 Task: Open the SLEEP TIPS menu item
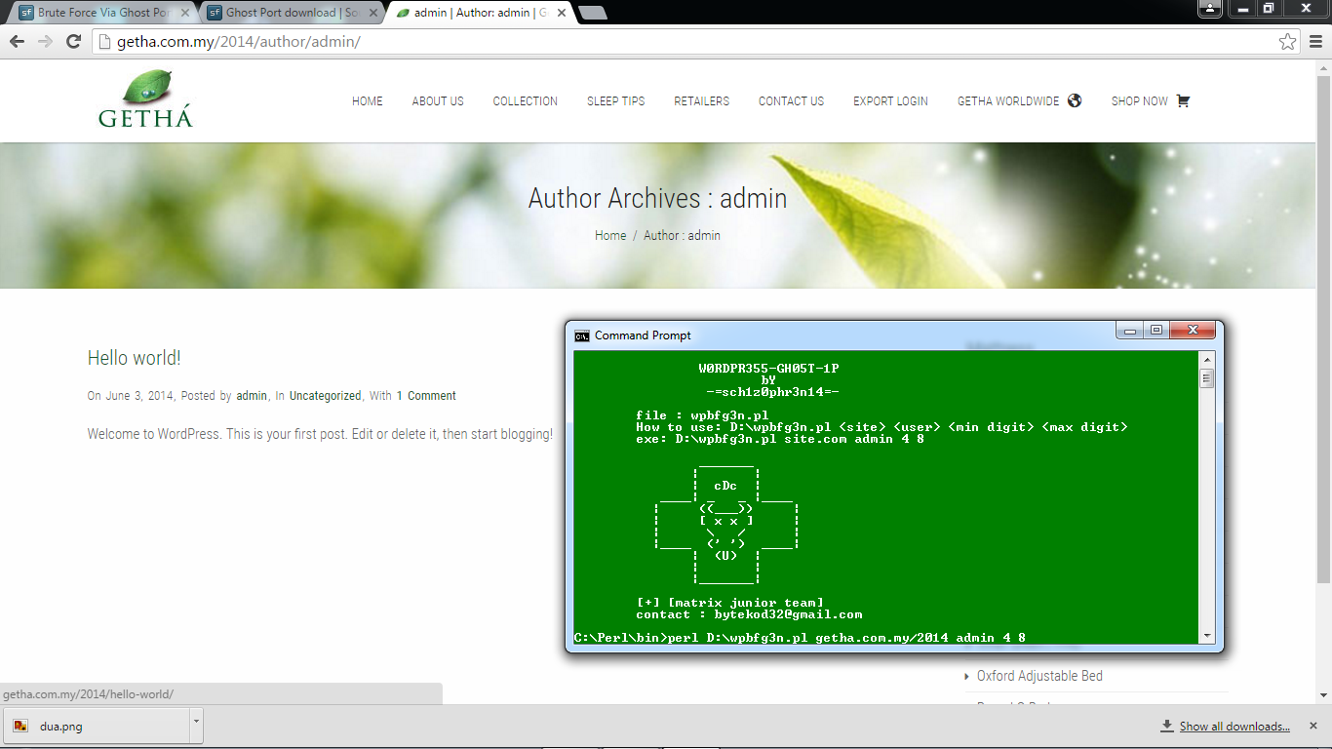point(615,100)
